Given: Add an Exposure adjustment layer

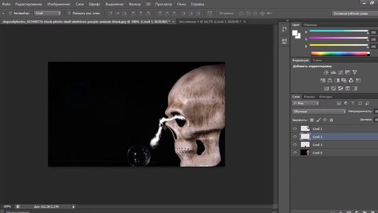Looking at the screenshot, I should 347,72.
